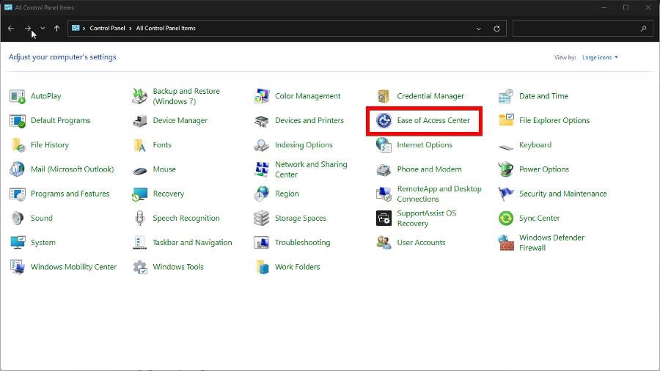Screen dimensions: 660x371
Task: Go back with the back arrow
Action: click(11, 28)
